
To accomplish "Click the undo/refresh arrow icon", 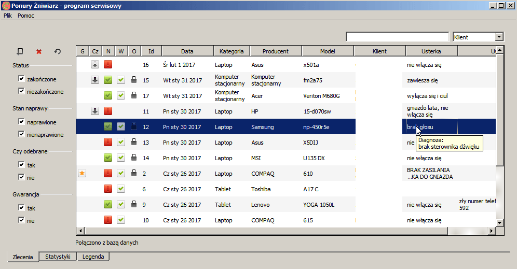I will pyautogui.click(x=58, y=51).
